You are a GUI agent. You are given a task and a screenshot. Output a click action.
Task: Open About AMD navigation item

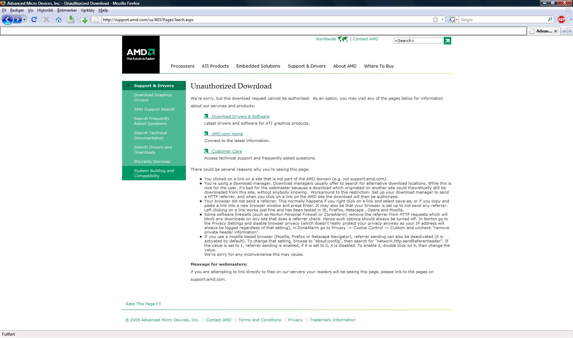(x=345, y=66)
